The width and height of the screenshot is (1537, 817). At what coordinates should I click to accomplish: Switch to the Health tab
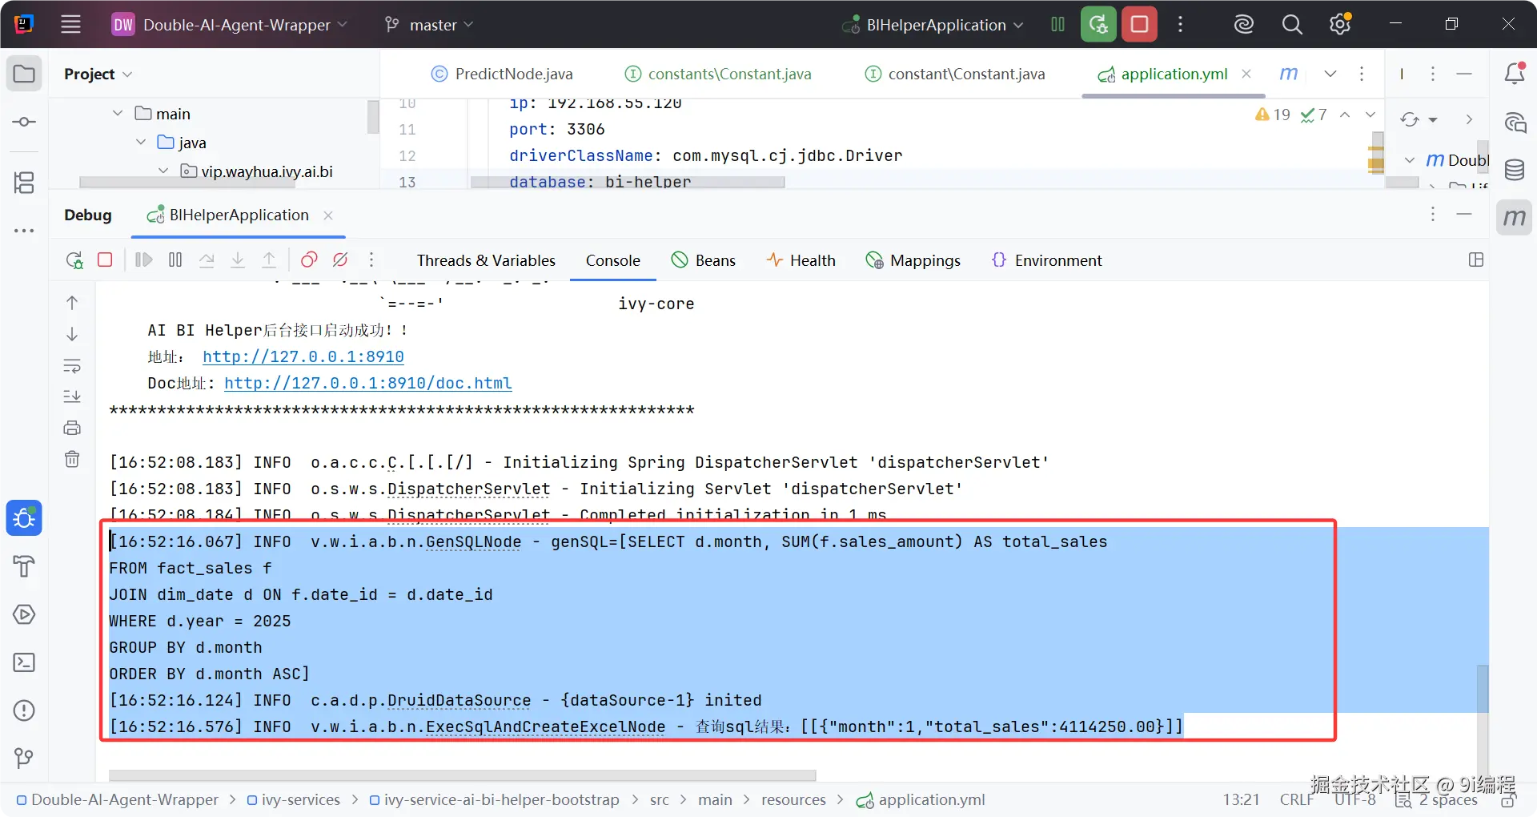801,260
